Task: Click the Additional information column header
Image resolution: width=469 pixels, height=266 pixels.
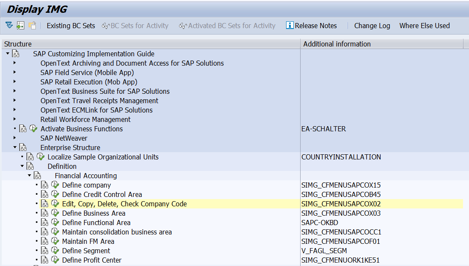Action: click(382, 44)
